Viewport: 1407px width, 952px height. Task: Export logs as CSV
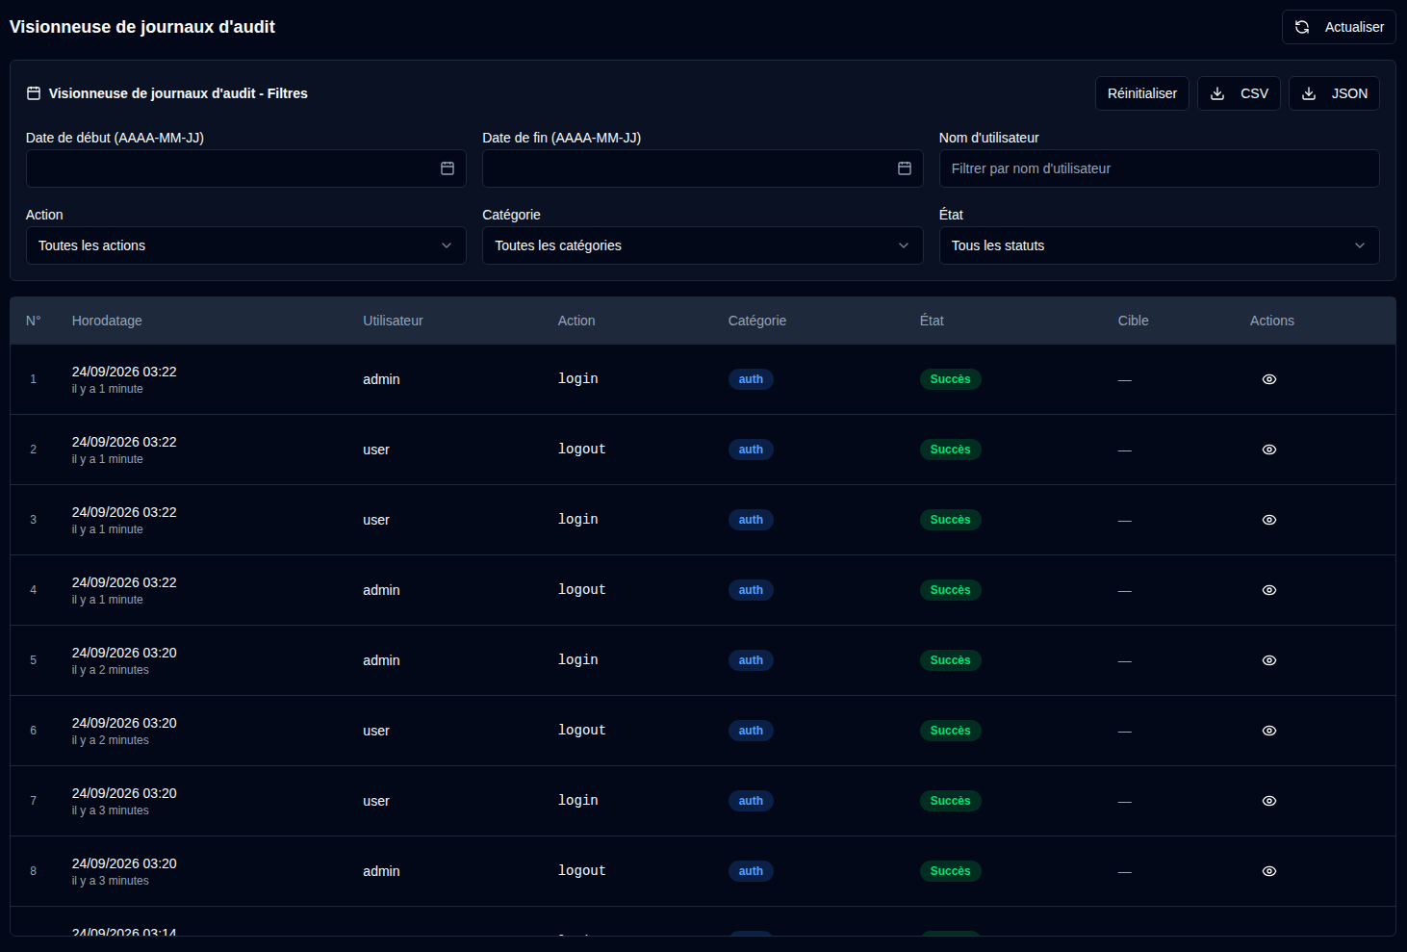click(x=1239, y=93)
